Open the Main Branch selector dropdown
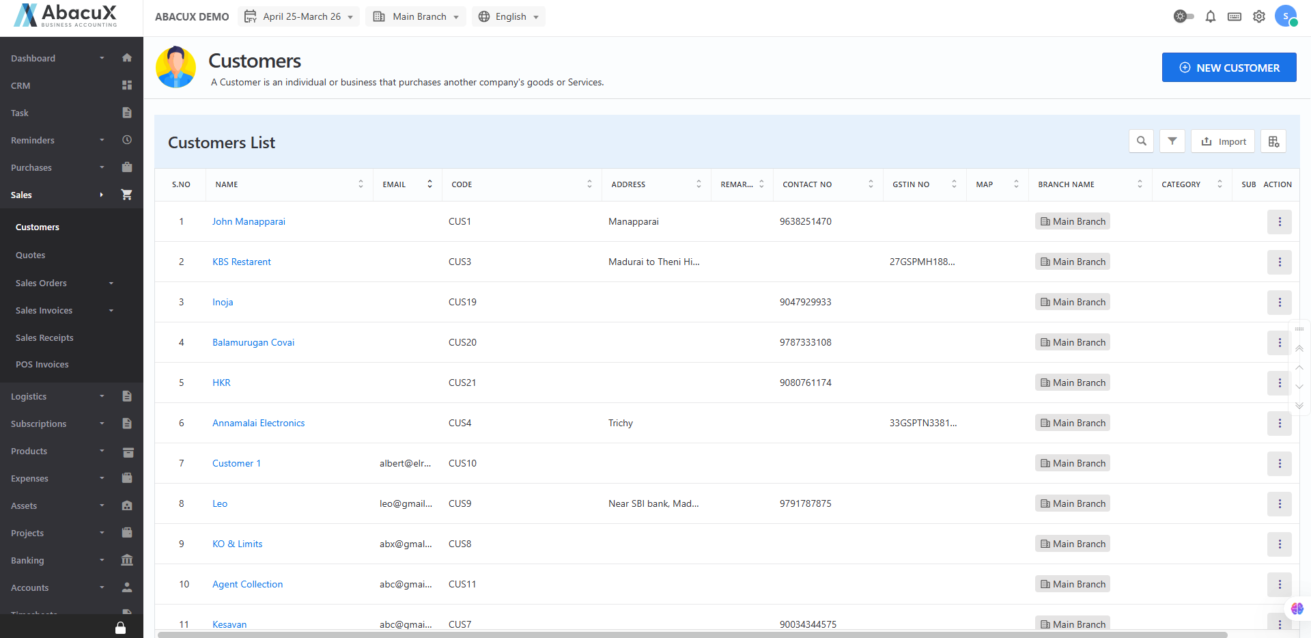 (x=416, y=16)
